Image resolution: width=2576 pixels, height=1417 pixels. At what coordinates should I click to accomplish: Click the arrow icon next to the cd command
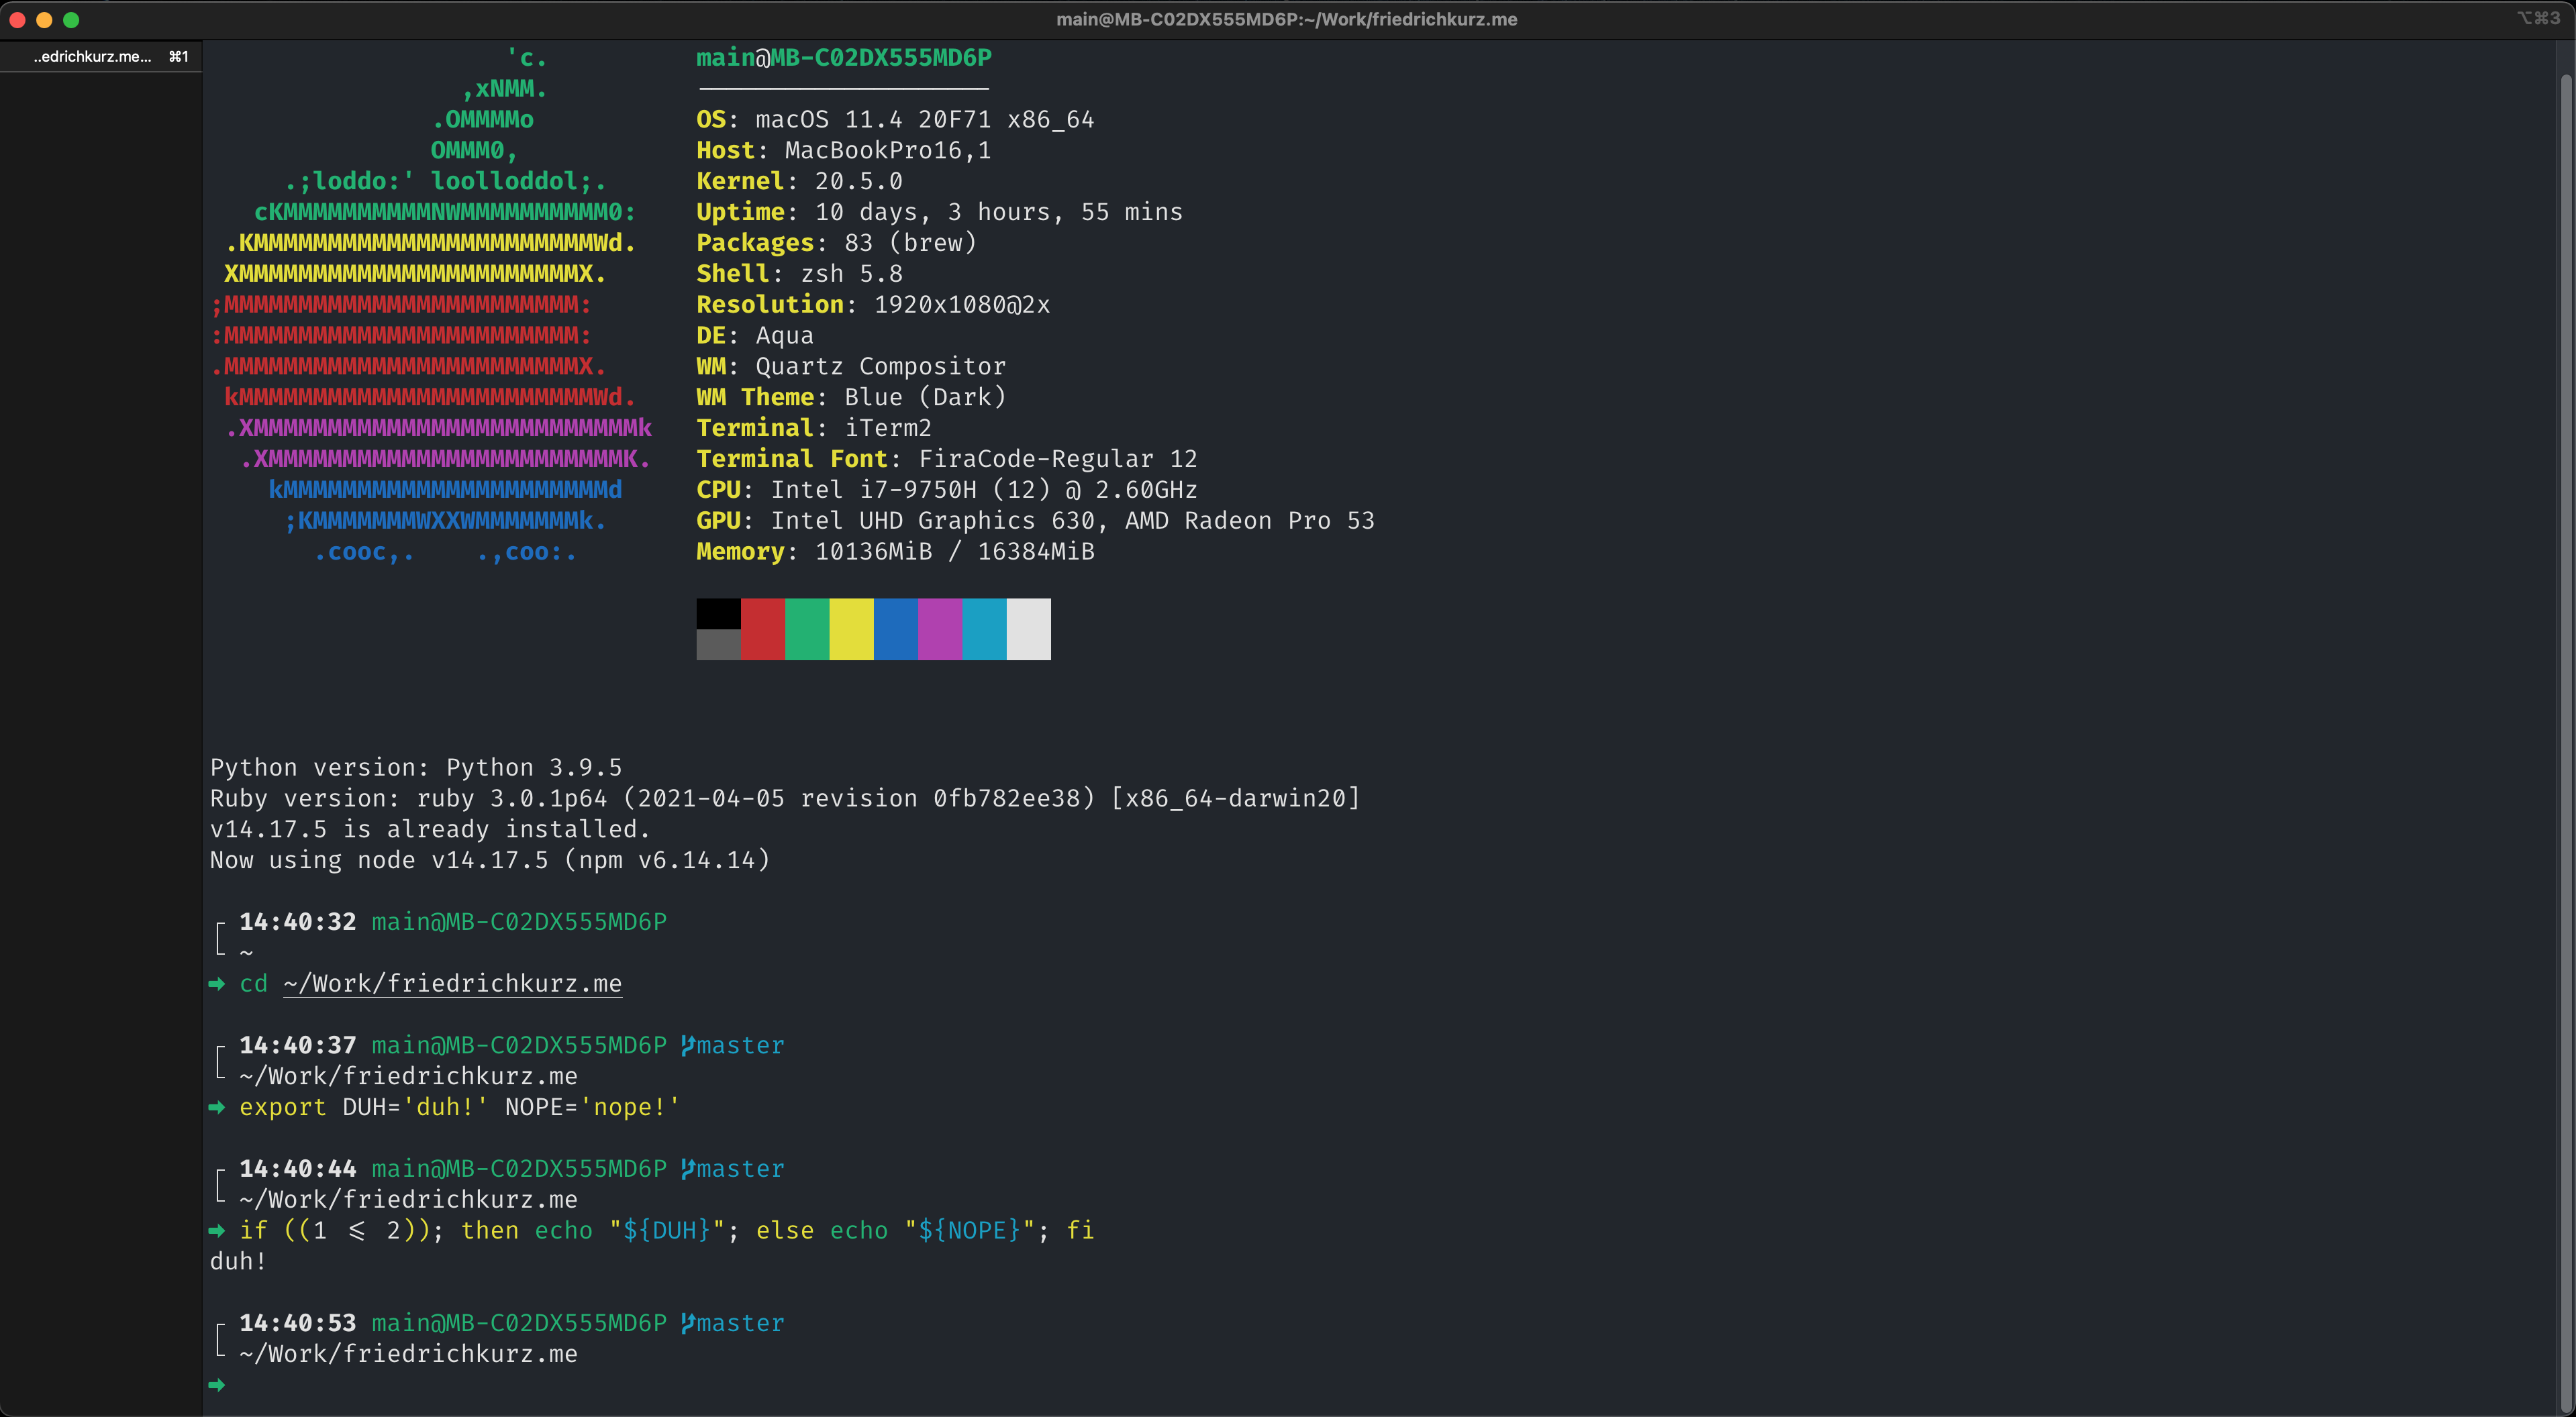coord(217,984)
